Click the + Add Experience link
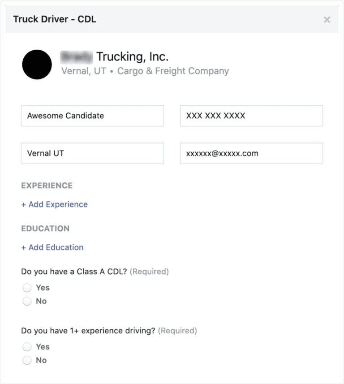This screenshot has height=384, width=344. click(55, 204)
